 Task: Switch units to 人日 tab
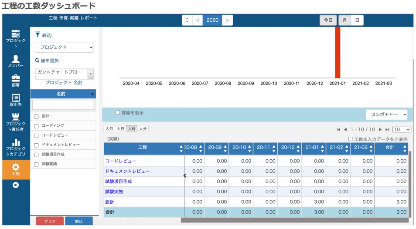(120, 129)
